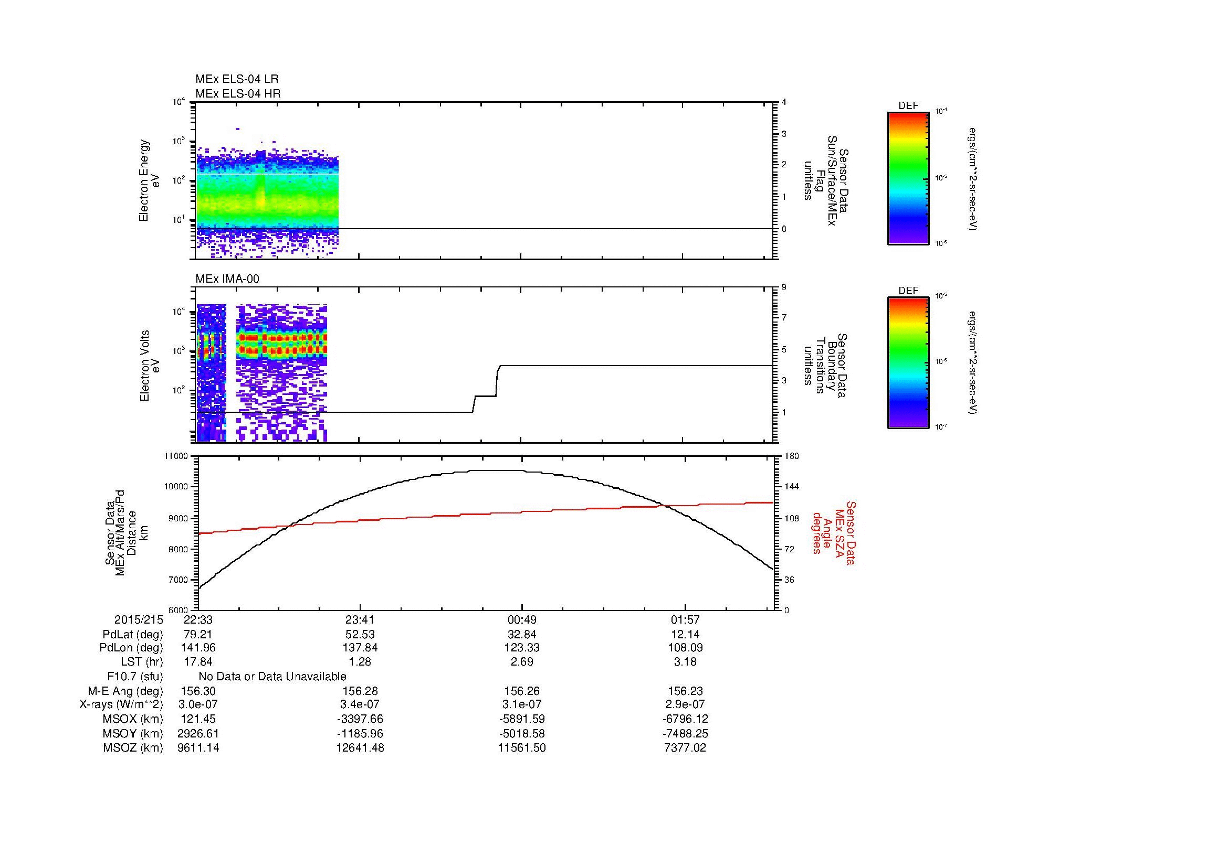Select MSOZ value '11561.50'
This screenshot has height=867, width=1228.
[x=522, y=748]
